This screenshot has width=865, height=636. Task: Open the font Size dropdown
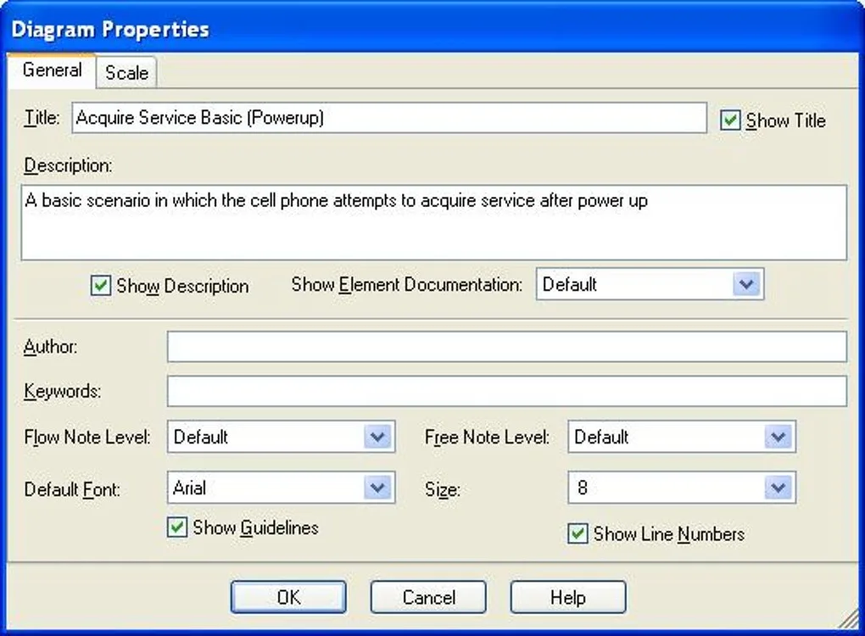tap(681, 488)
